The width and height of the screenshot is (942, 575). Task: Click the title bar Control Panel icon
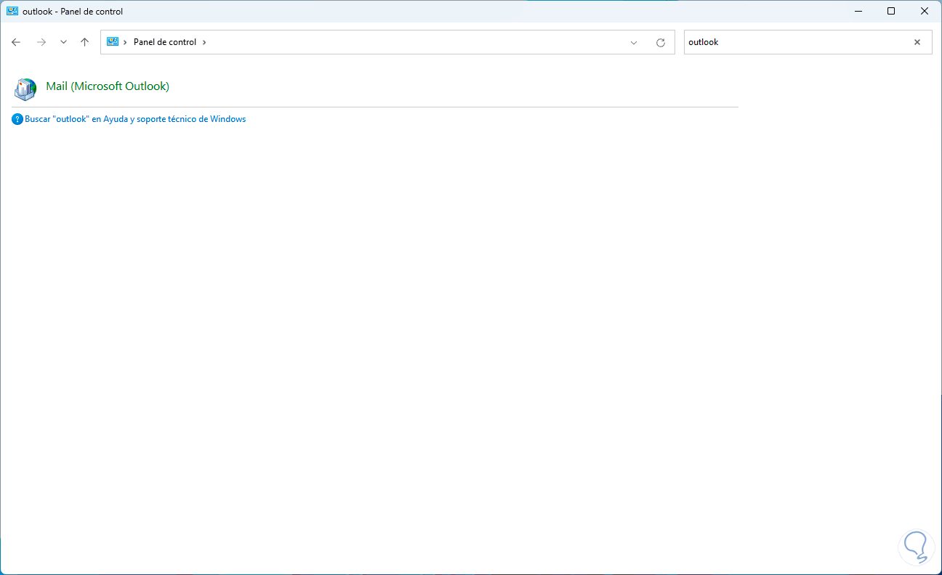12,11
